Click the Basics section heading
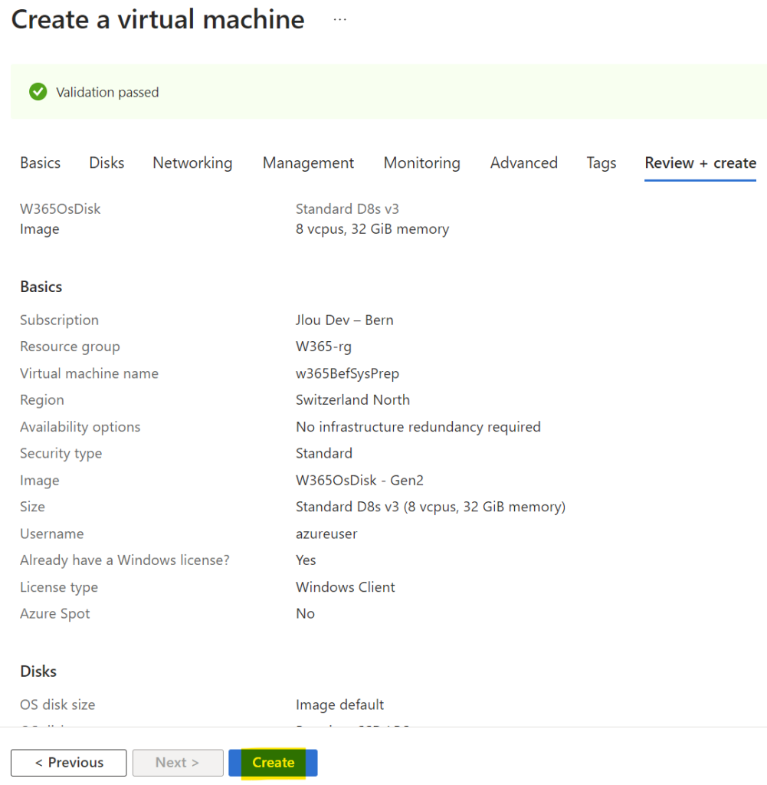Screen dimensions: 767x785 click(x=41, y=287)
